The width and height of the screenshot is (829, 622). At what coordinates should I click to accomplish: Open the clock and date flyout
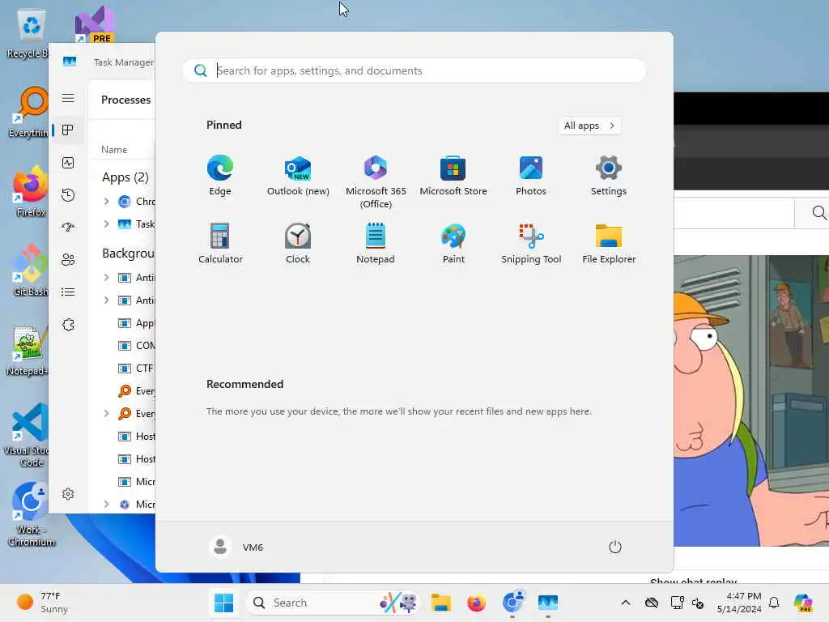tap(739, 603)
